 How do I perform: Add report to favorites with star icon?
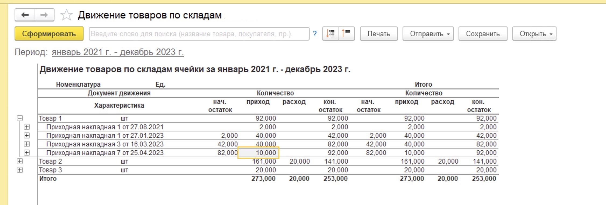pyautogui.click(x=66, y=15)
